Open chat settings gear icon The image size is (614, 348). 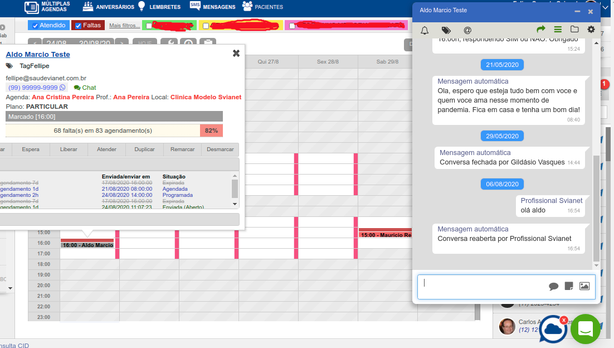click(591, 29)
